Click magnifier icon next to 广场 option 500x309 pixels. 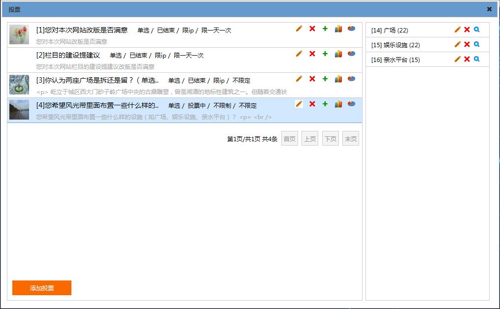tap(476, 30)
